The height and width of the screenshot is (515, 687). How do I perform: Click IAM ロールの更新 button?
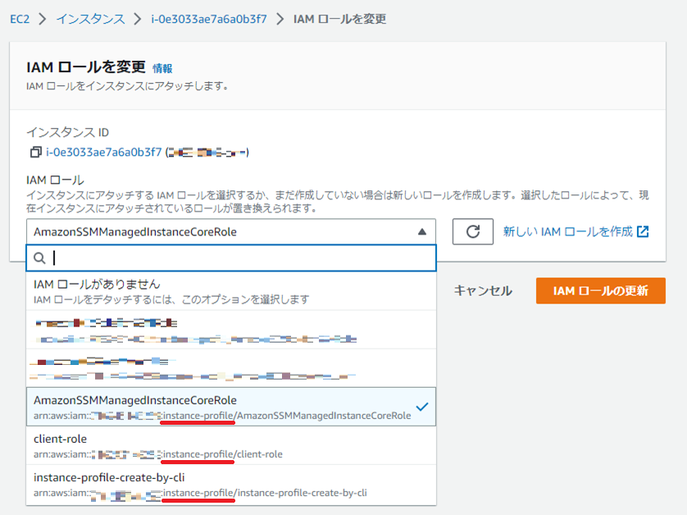pos(601,290)
